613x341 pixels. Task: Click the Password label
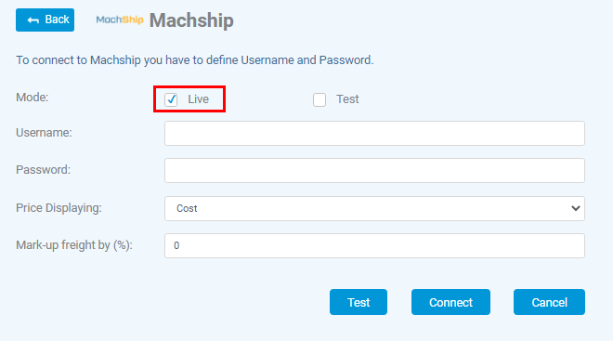[x=43, y=170]
